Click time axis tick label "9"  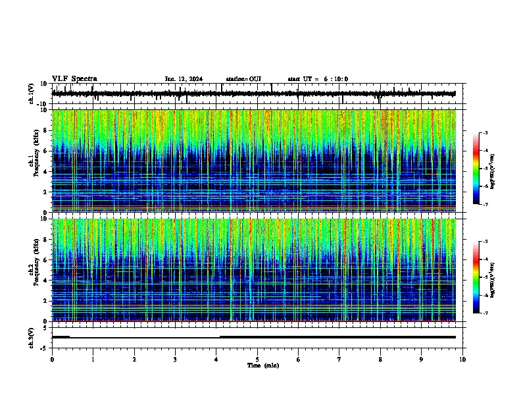(421, 360)
